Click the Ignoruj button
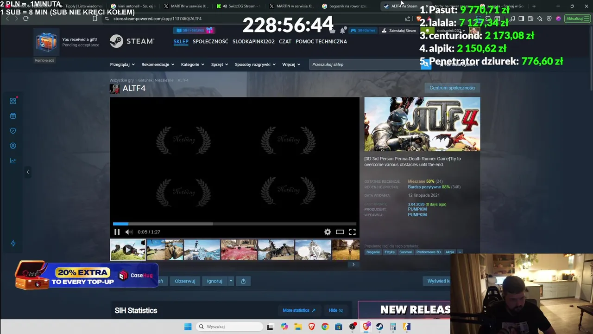Viewport: 593px width, 334px height. [x=214, y=281]
